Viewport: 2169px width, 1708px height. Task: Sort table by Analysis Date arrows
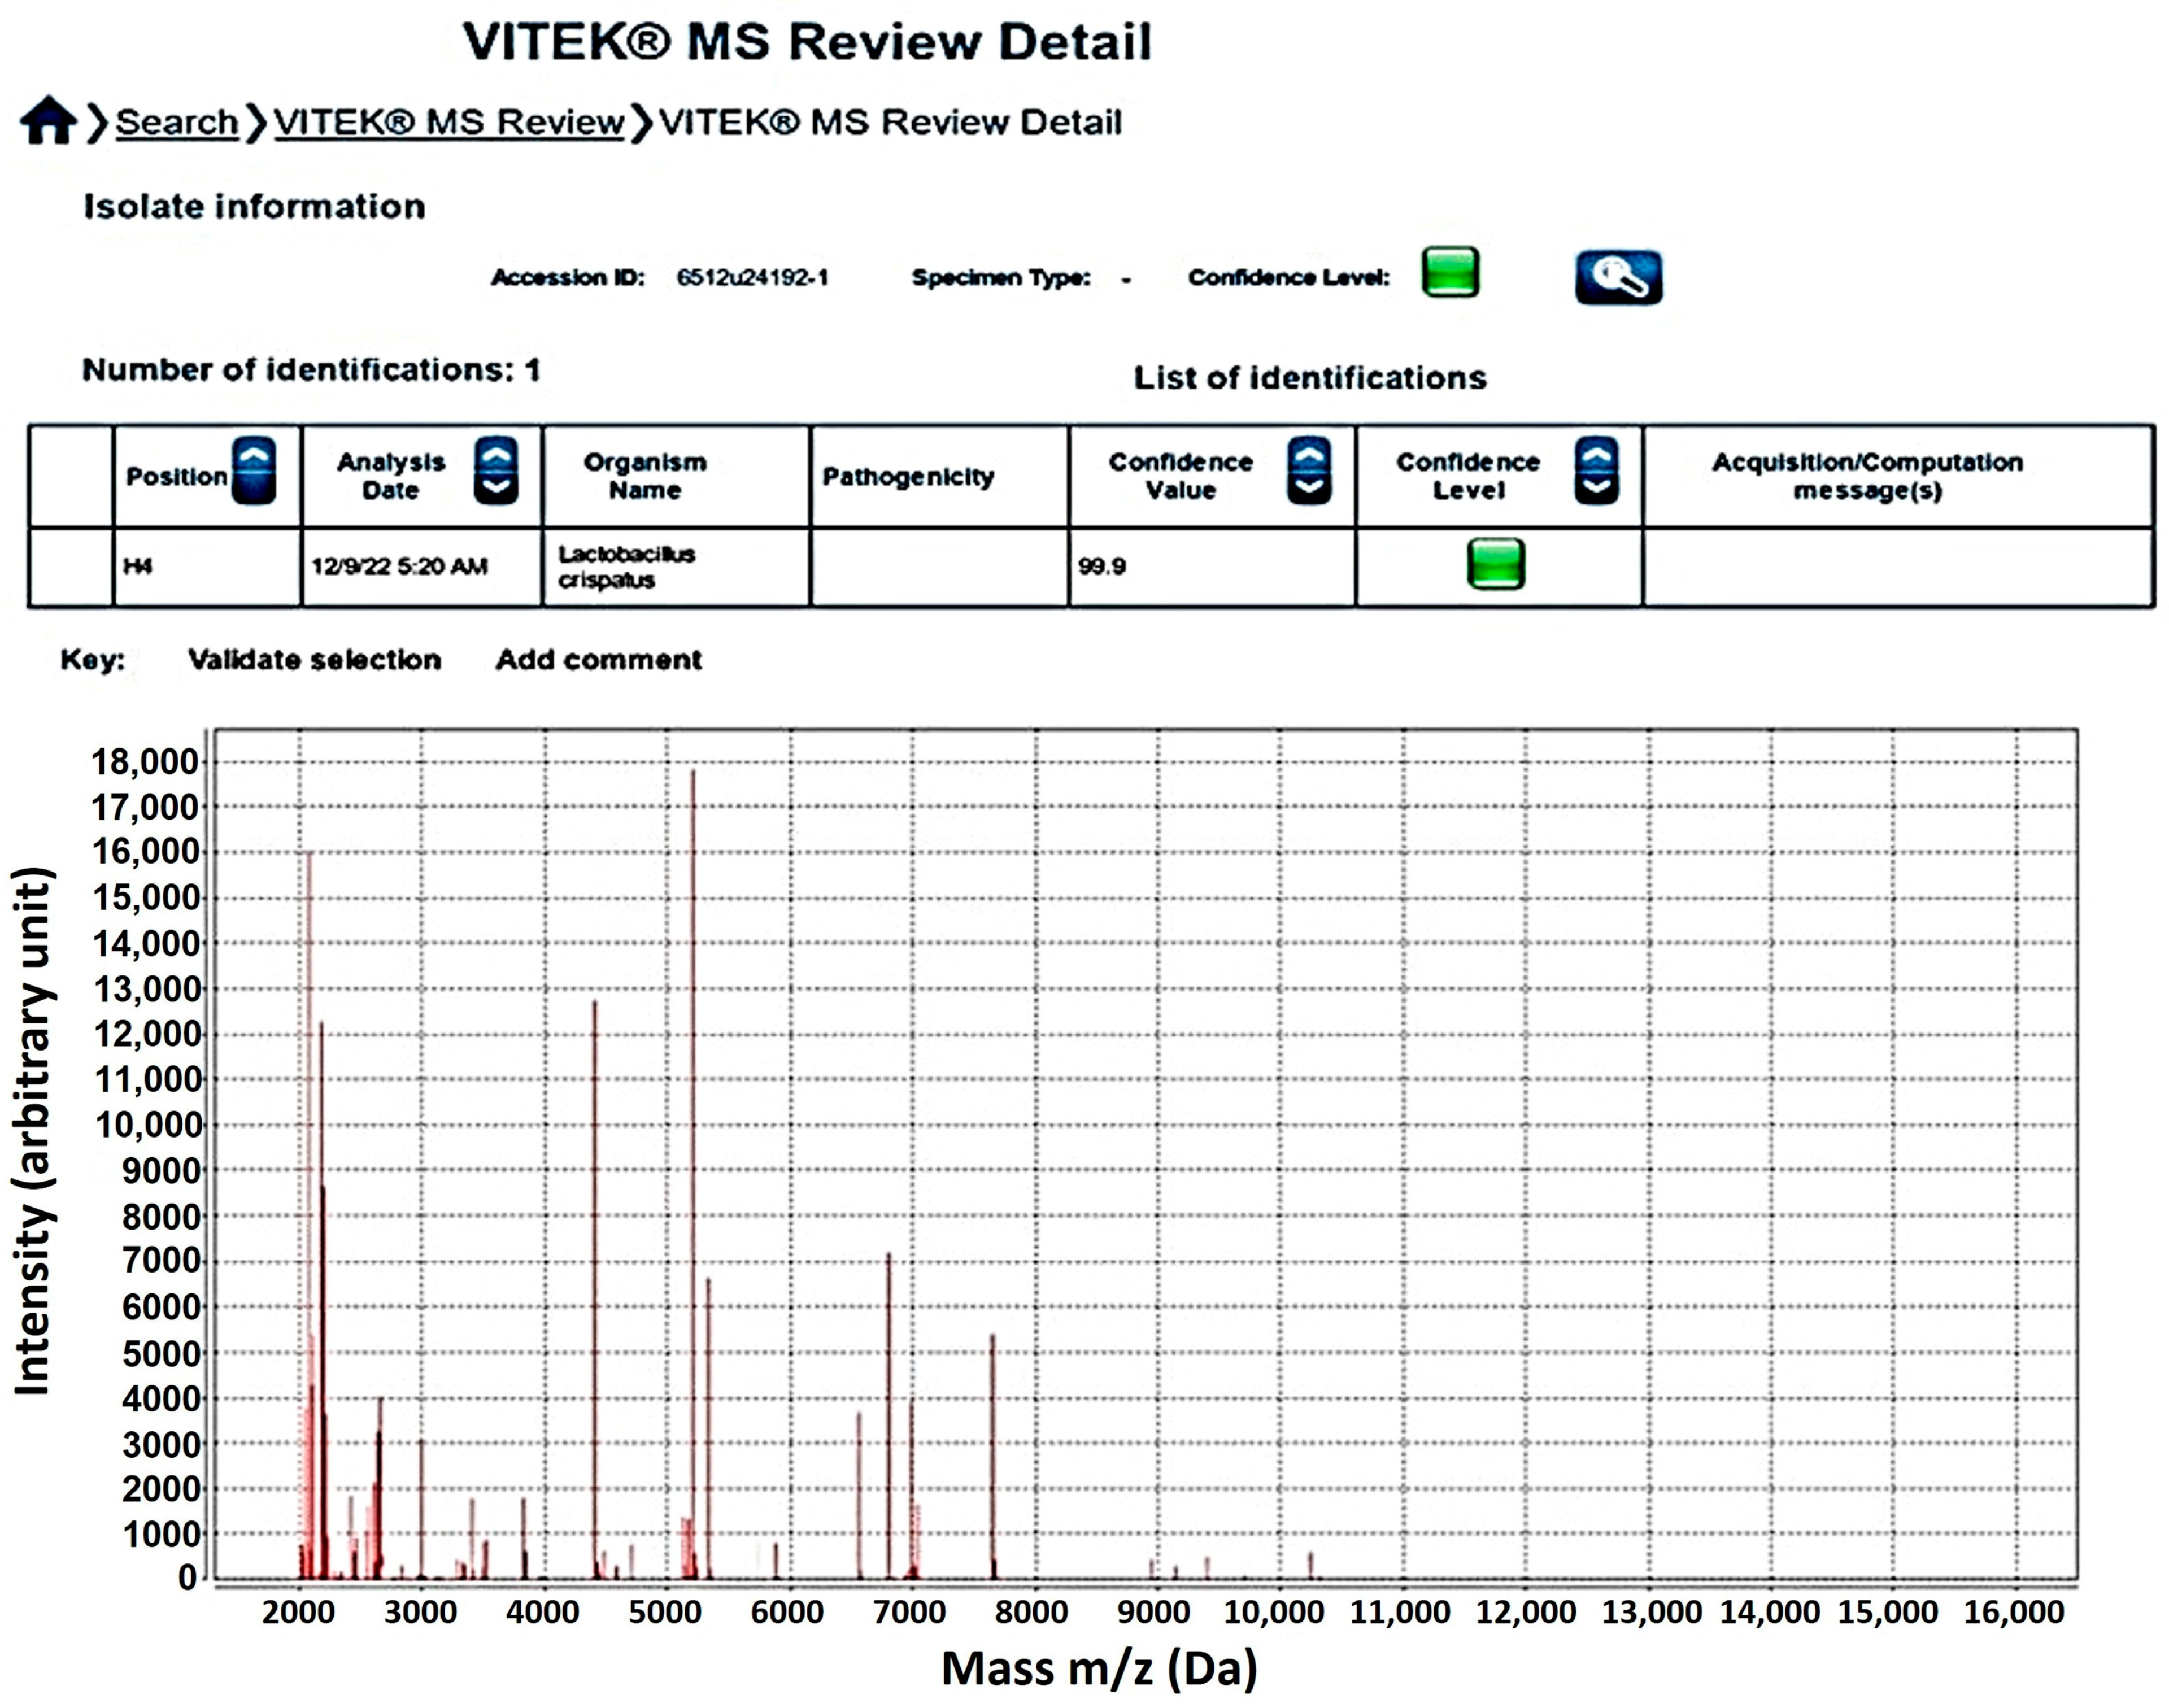coord(496,471)
